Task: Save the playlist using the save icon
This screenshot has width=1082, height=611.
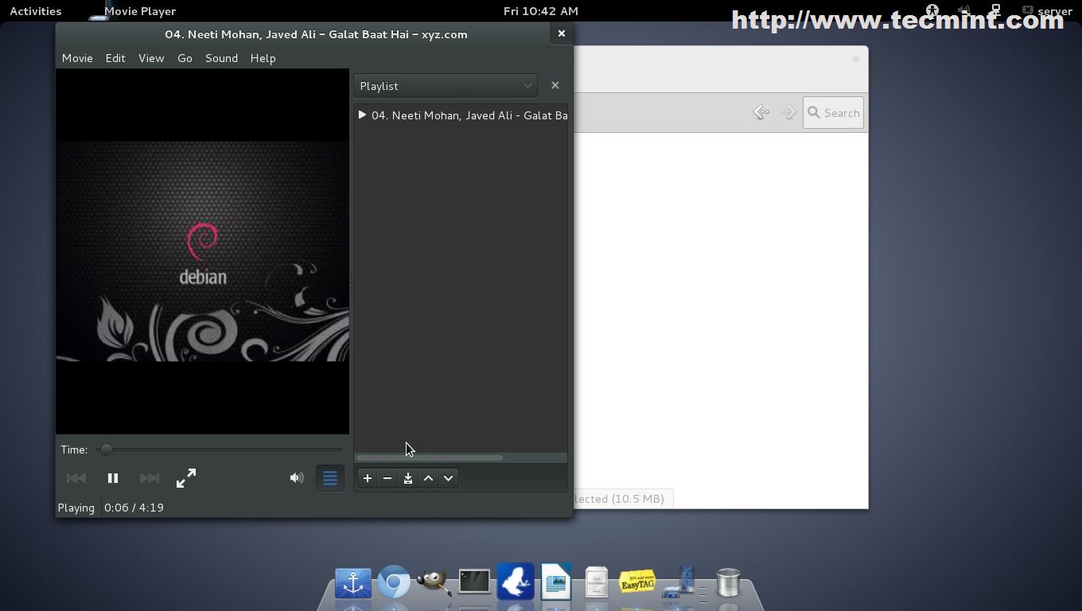Action: 408,478
